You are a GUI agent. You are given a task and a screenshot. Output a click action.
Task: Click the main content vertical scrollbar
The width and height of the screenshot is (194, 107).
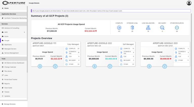[x=191, y=58]
